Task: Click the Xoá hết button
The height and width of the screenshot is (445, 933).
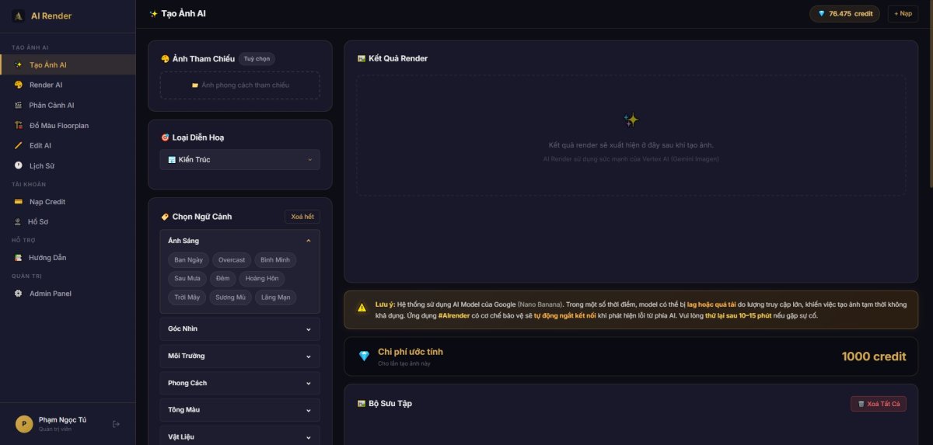Action: [302, 217]
